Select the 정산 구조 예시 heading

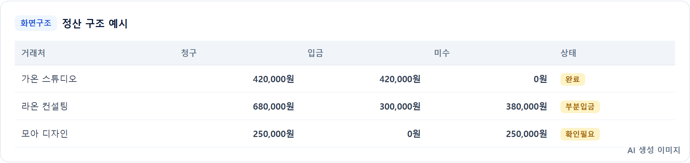point(95,24)
